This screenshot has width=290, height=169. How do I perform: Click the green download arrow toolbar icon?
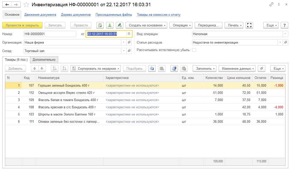(110, 25)
